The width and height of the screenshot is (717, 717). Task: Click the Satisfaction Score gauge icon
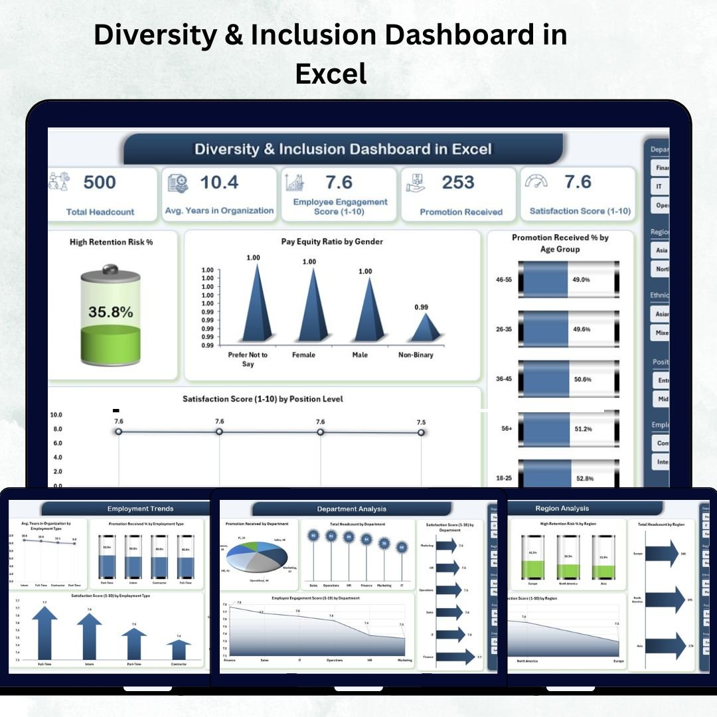coord(536,182)
